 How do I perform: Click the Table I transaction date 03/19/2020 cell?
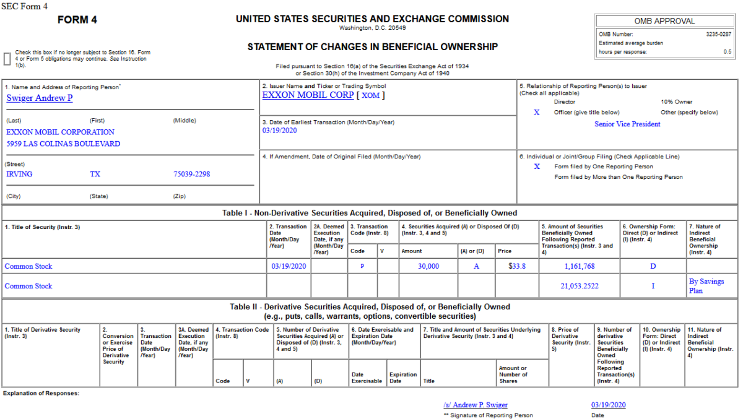289,266
